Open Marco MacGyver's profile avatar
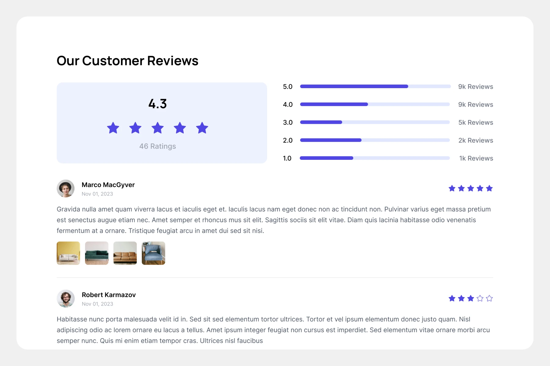 tap(66, 188)
